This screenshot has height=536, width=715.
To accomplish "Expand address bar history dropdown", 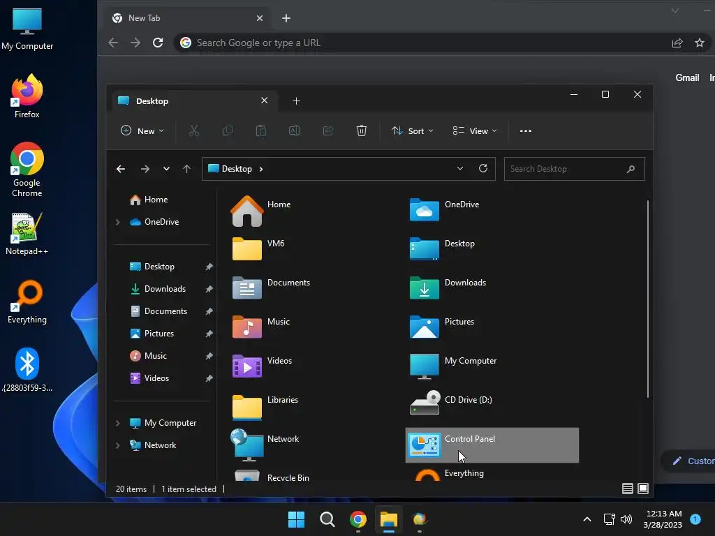I will coord(460,169).
